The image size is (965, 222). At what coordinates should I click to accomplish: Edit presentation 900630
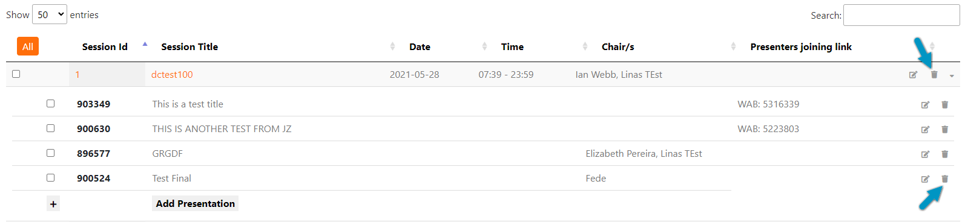[925, 130]
